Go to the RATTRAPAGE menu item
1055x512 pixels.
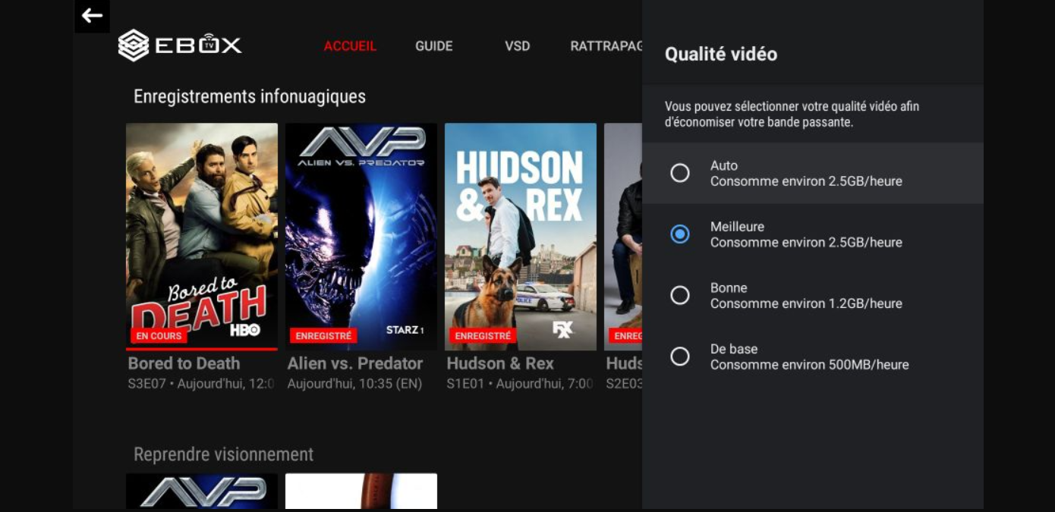606,46
